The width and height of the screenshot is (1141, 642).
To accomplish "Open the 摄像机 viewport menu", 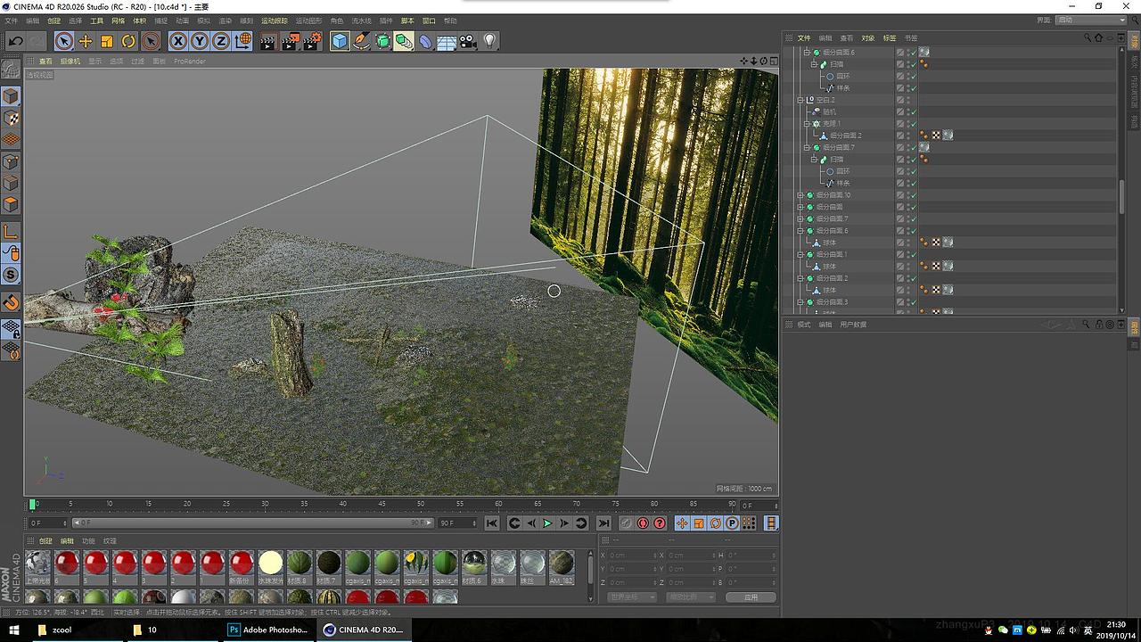I will click(70, 62).
